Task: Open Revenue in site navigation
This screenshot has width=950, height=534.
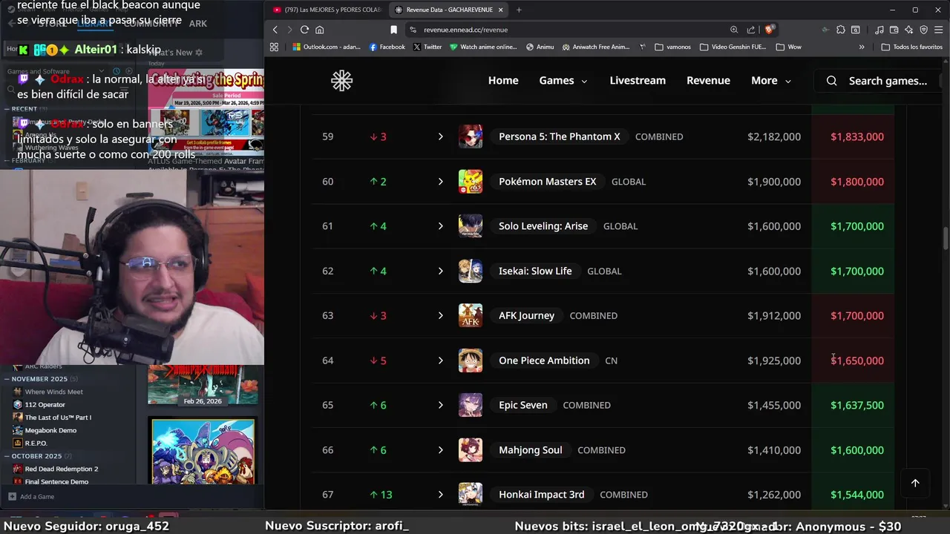Action: pos(708,81)
